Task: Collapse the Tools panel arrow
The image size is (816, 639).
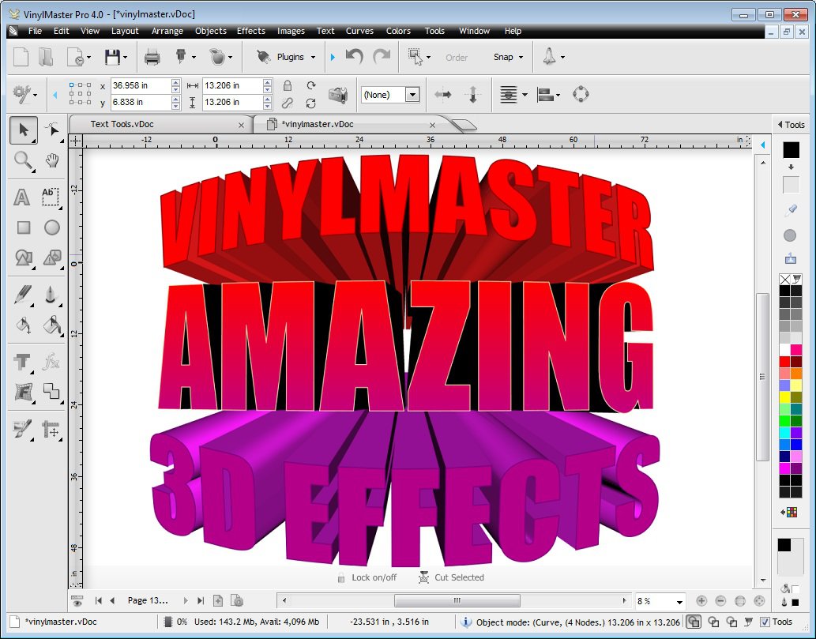Action: (780, 125)
